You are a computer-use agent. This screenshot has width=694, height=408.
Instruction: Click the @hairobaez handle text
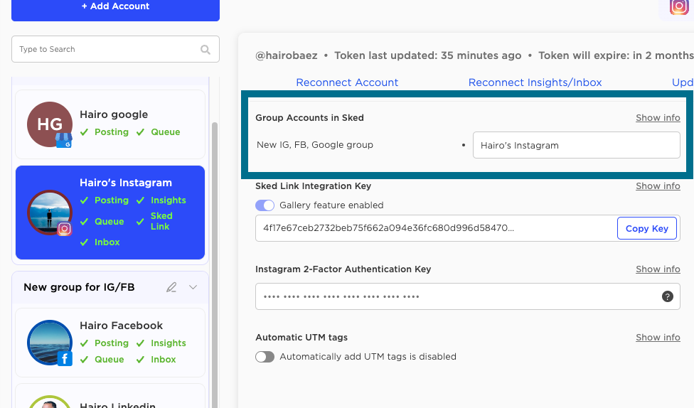(287, 55)
